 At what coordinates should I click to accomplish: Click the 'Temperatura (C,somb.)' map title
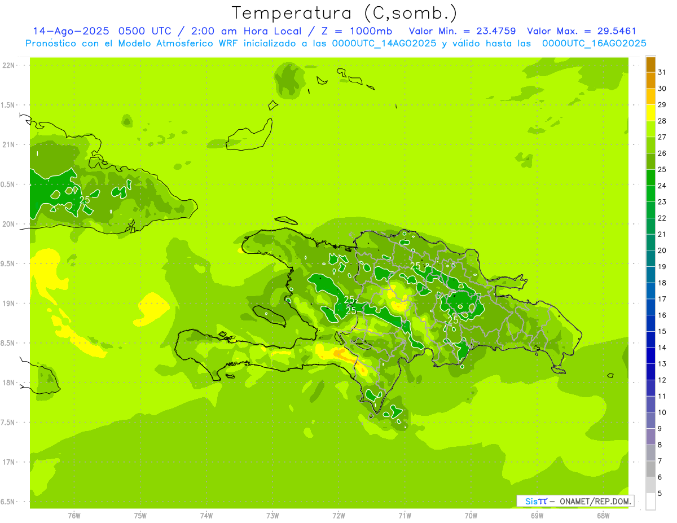tap(344, 13)
